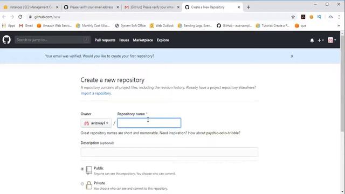
Task: Open the System Soft Office bookmark
Action: (130, 26)
